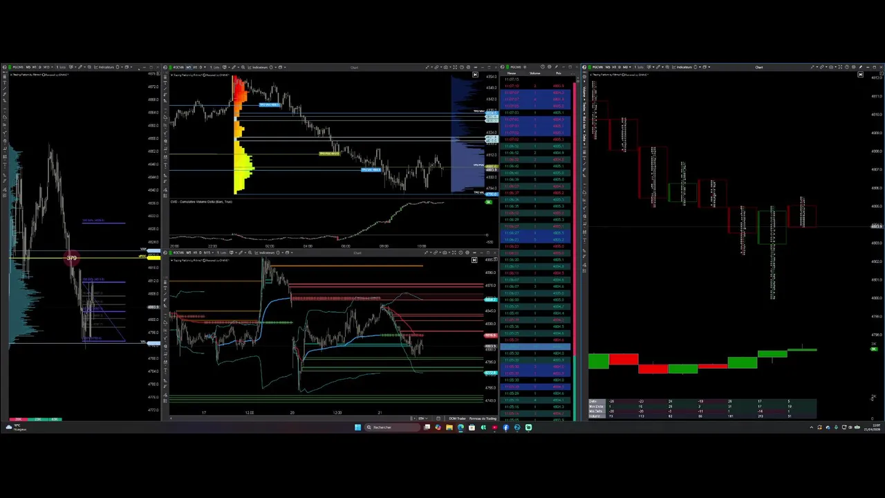This screenshot has width=885, height=498.
Task: Jump to latest bar in bottom-middle chart
Action: pos(474,260)
